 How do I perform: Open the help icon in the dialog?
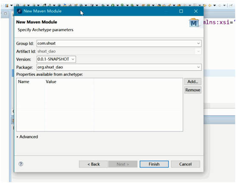coord(21,164)
